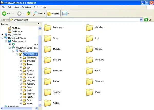The image size is (154, 110).
Task: Select the Programy folder in file pane
Action: 90,60
